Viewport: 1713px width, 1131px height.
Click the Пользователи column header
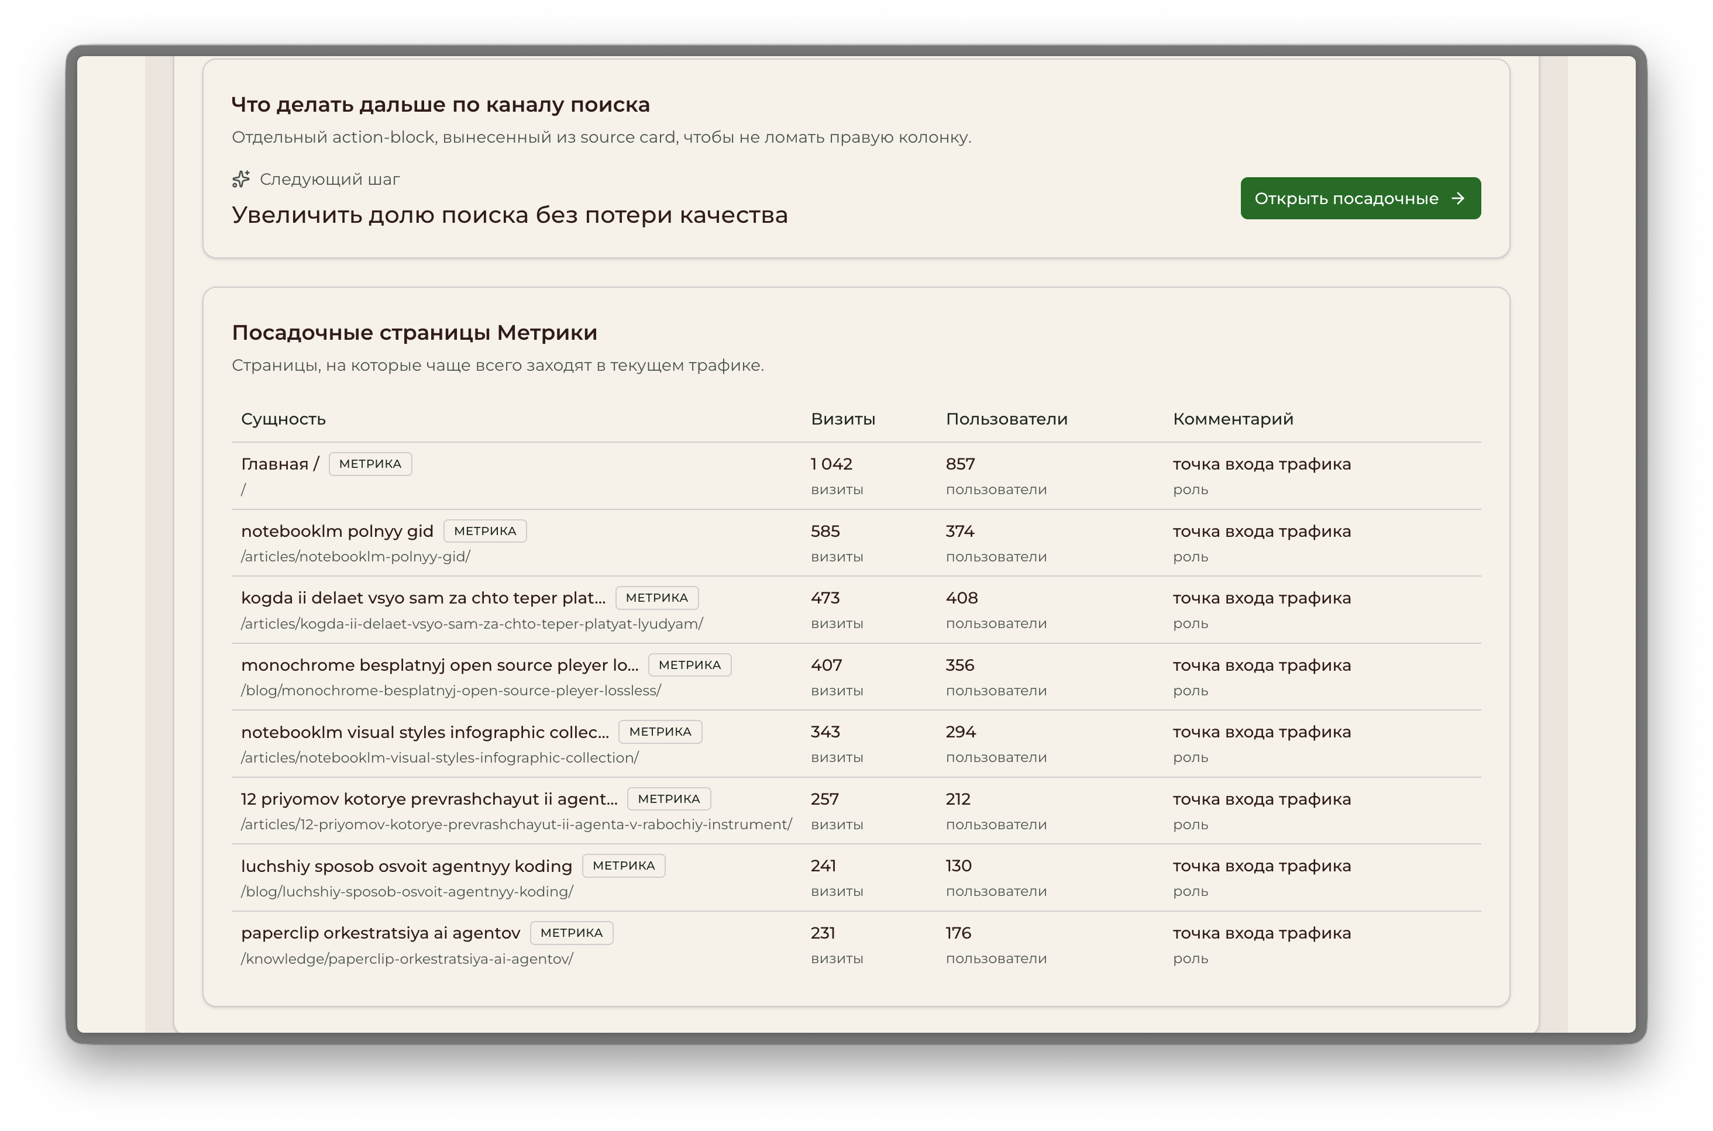(x=1007, y=419)
